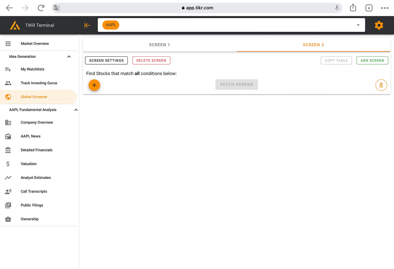
Task: Click the Valuation dollar sign icon
Action: click(x=8, y=164)
